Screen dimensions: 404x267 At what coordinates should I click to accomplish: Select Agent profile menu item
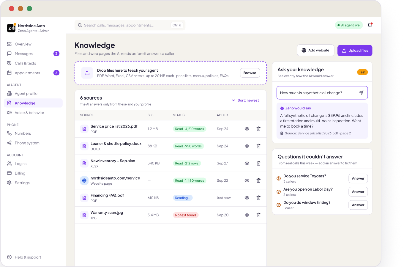tap(33, 94)
